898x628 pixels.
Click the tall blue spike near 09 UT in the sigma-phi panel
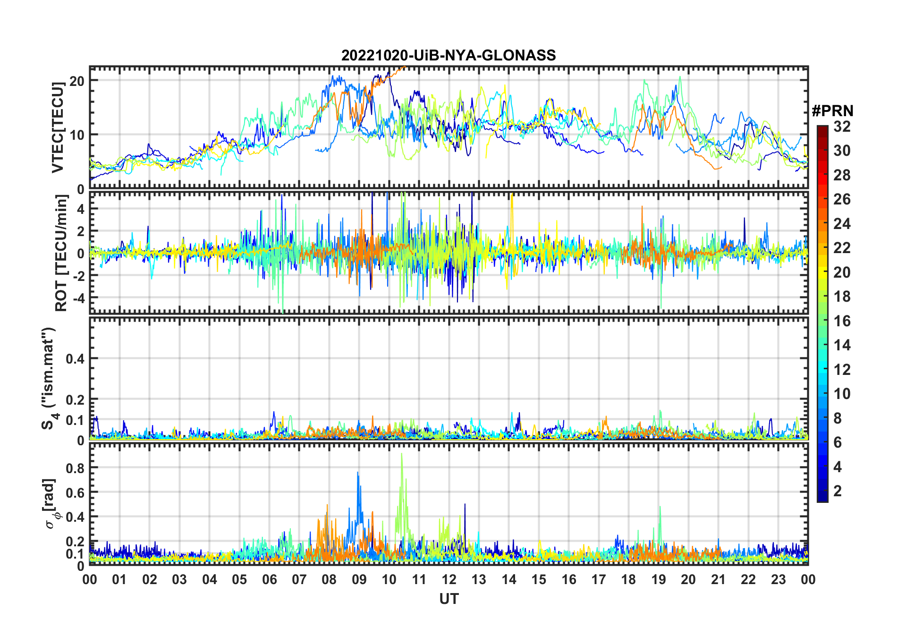[358, 501]
